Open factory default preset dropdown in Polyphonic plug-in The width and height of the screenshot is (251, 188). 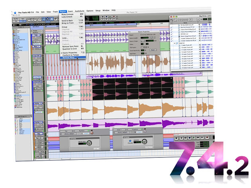pos(122,132)
